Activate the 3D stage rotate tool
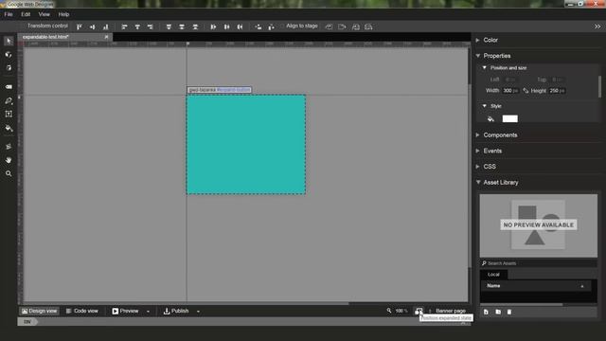This screenshot has width=606, height=341. (9, 68)
